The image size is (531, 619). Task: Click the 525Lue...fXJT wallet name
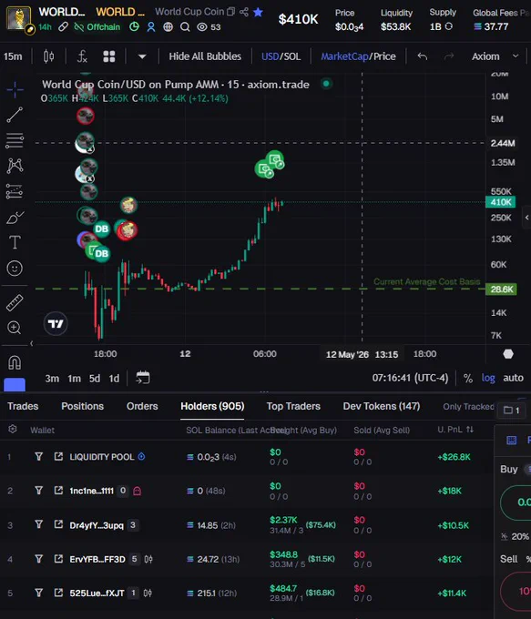97,594
